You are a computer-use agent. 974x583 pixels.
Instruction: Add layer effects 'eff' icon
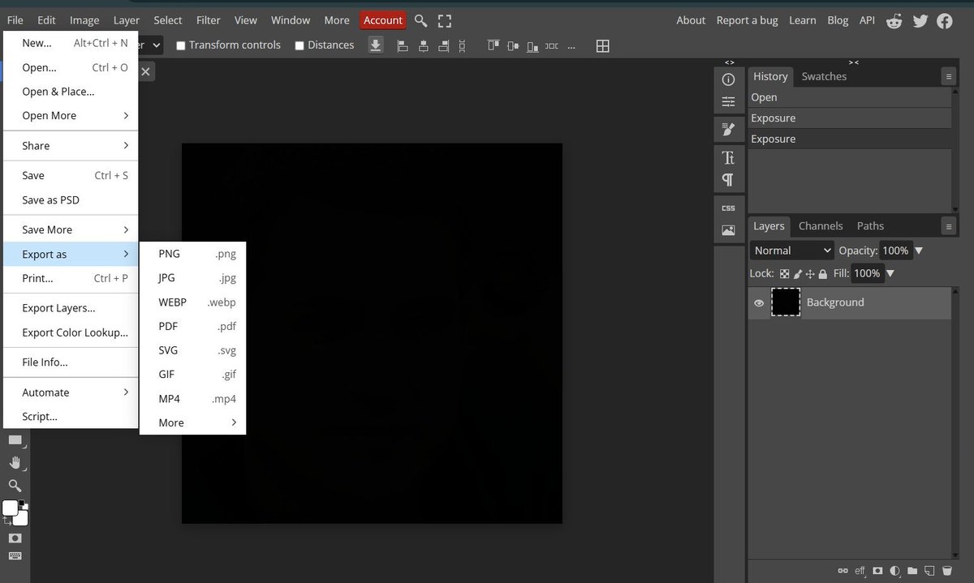pyautogui.click(x=860, y=571)
